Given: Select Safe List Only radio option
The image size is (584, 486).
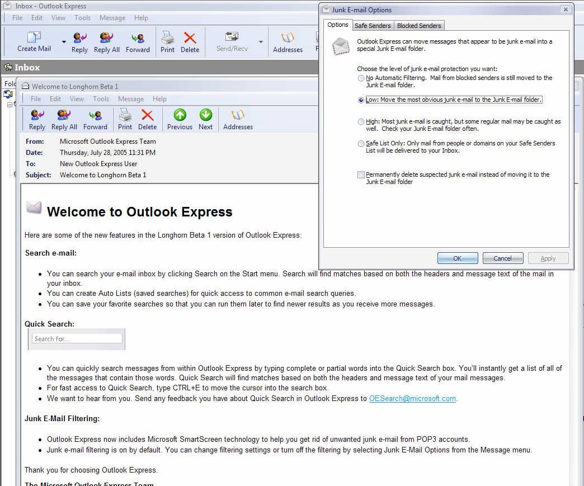Looking at the screenshot, I should click(361, 143).
